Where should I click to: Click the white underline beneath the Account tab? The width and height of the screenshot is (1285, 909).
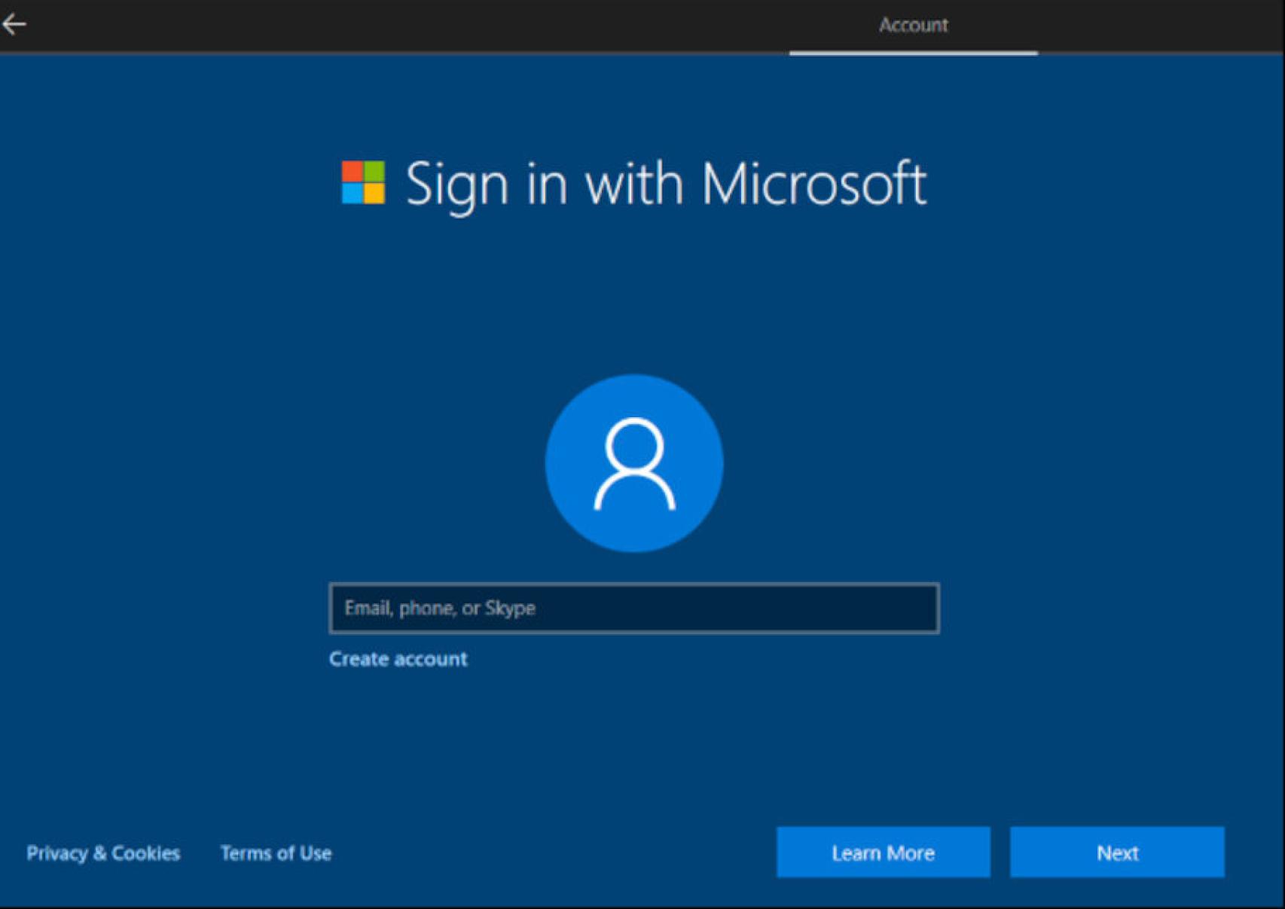pyautogui.click(x=913, y=53)
